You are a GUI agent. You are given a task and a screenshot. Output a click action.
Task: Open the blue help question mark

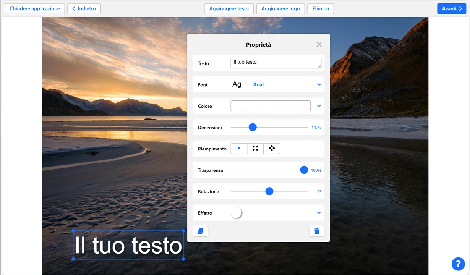click(x=458, y=264)
